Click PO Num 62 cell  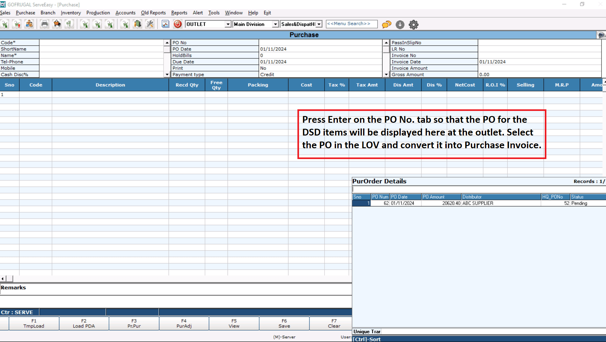point(380,203)
